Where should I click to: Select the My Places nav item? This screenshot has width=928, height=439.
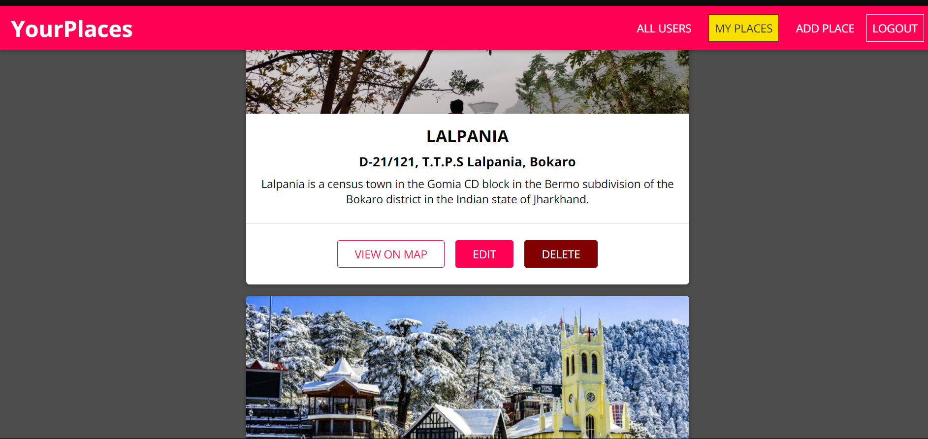click(743, 29)
